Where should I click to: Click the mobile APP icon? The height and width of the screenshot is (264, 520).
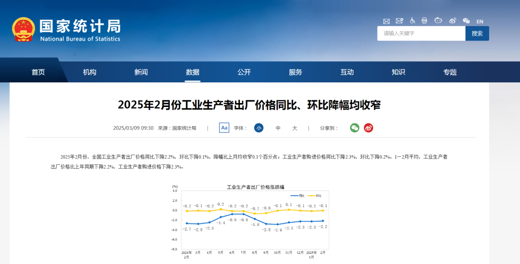425,21
